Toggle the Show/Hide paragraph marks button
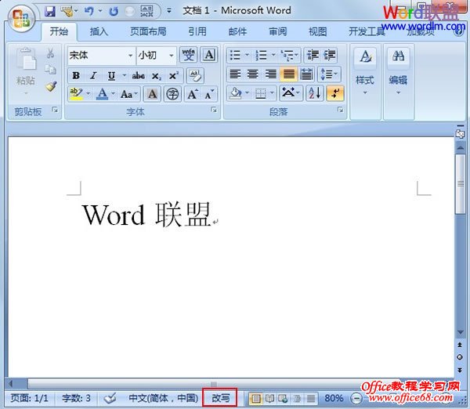The height and width of the screenshot is (409, 470). (x=334, y=93)
